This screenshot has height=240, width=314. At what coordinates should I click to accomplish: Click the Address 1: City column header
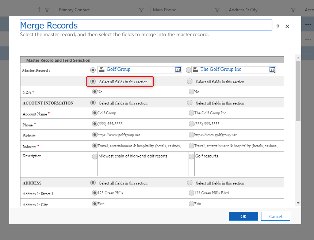(x=243, y=10)
